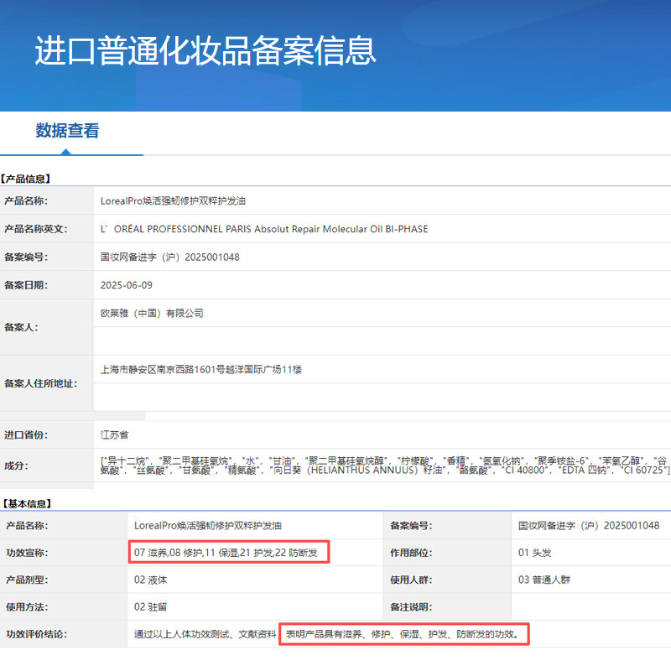Click the 功效评价结论: label
This screenshot has width=671, height=671.
36,634
